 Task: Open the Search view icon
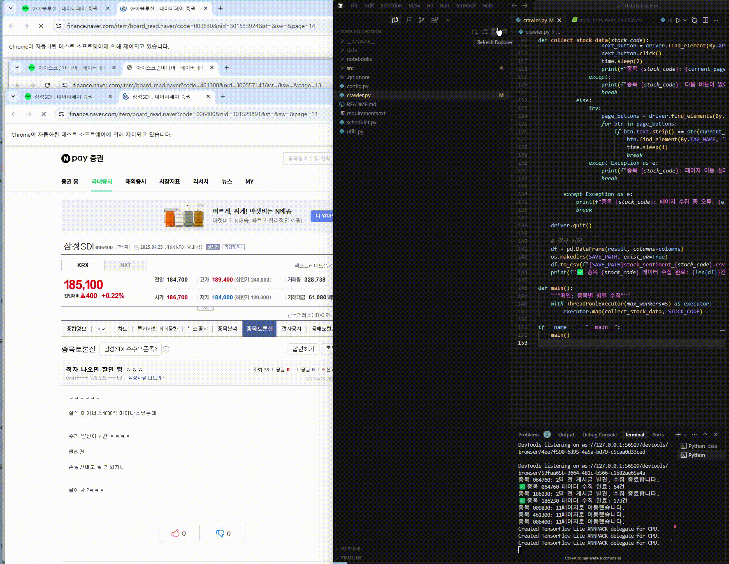click(x=408, y=20)
